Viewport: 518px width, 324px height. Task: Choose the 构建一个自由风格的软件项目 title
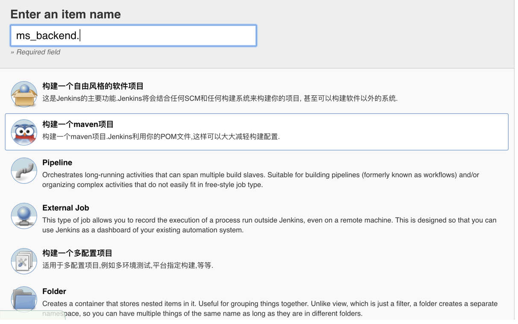93,86
